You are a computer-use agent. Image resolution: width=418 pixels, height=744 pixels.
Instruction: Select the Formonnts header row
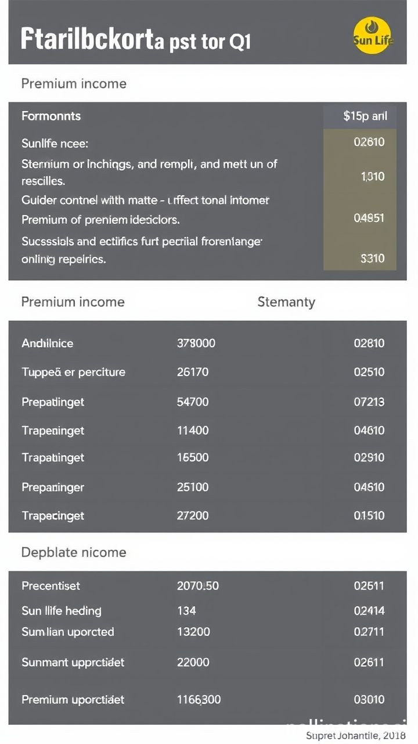point(51,116)
